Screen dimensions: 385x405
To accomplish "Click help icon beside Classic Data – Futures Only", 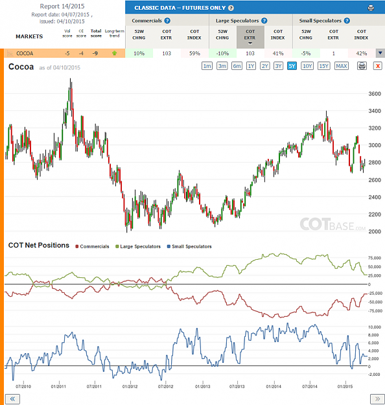I will click(231, 8).
